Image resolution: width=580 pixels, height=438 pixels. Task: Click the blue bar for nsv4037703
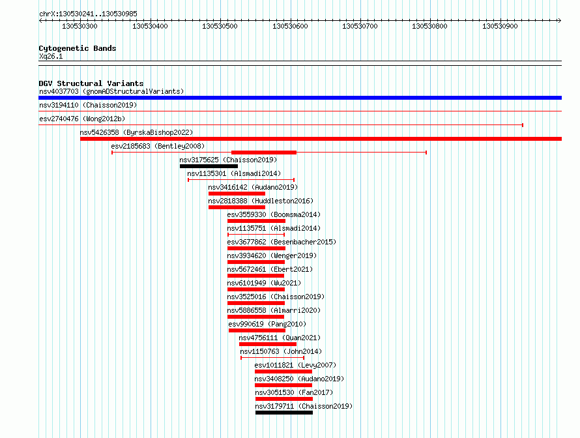300,98
